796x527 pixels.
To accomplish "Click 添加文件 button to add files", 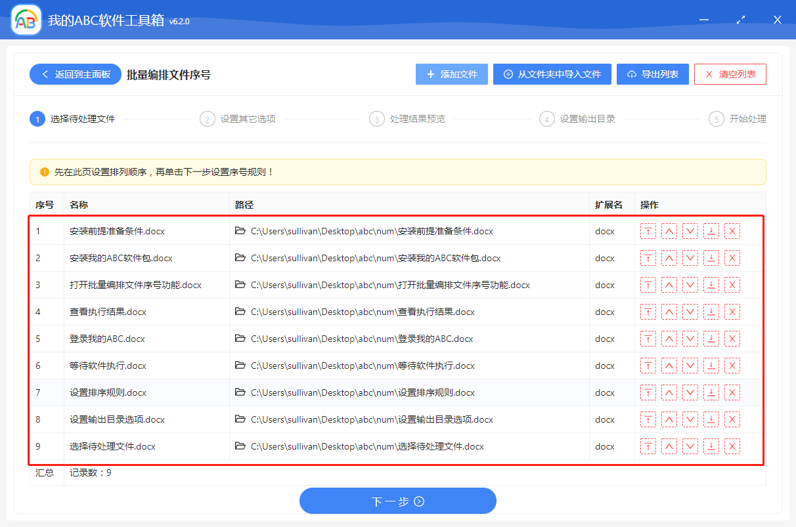I will 451,74.
